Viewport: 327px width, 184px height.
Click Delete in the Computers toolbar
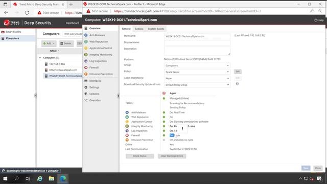tap(66, 43)
